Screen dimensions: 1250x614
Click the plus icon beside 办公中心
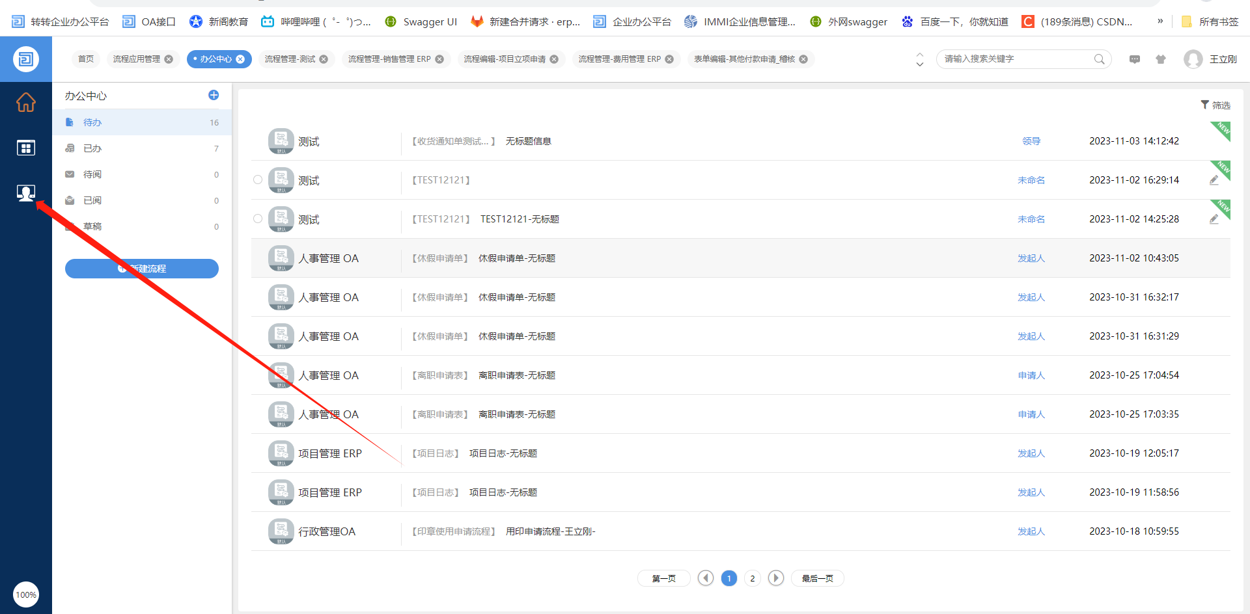click(214, 95)
